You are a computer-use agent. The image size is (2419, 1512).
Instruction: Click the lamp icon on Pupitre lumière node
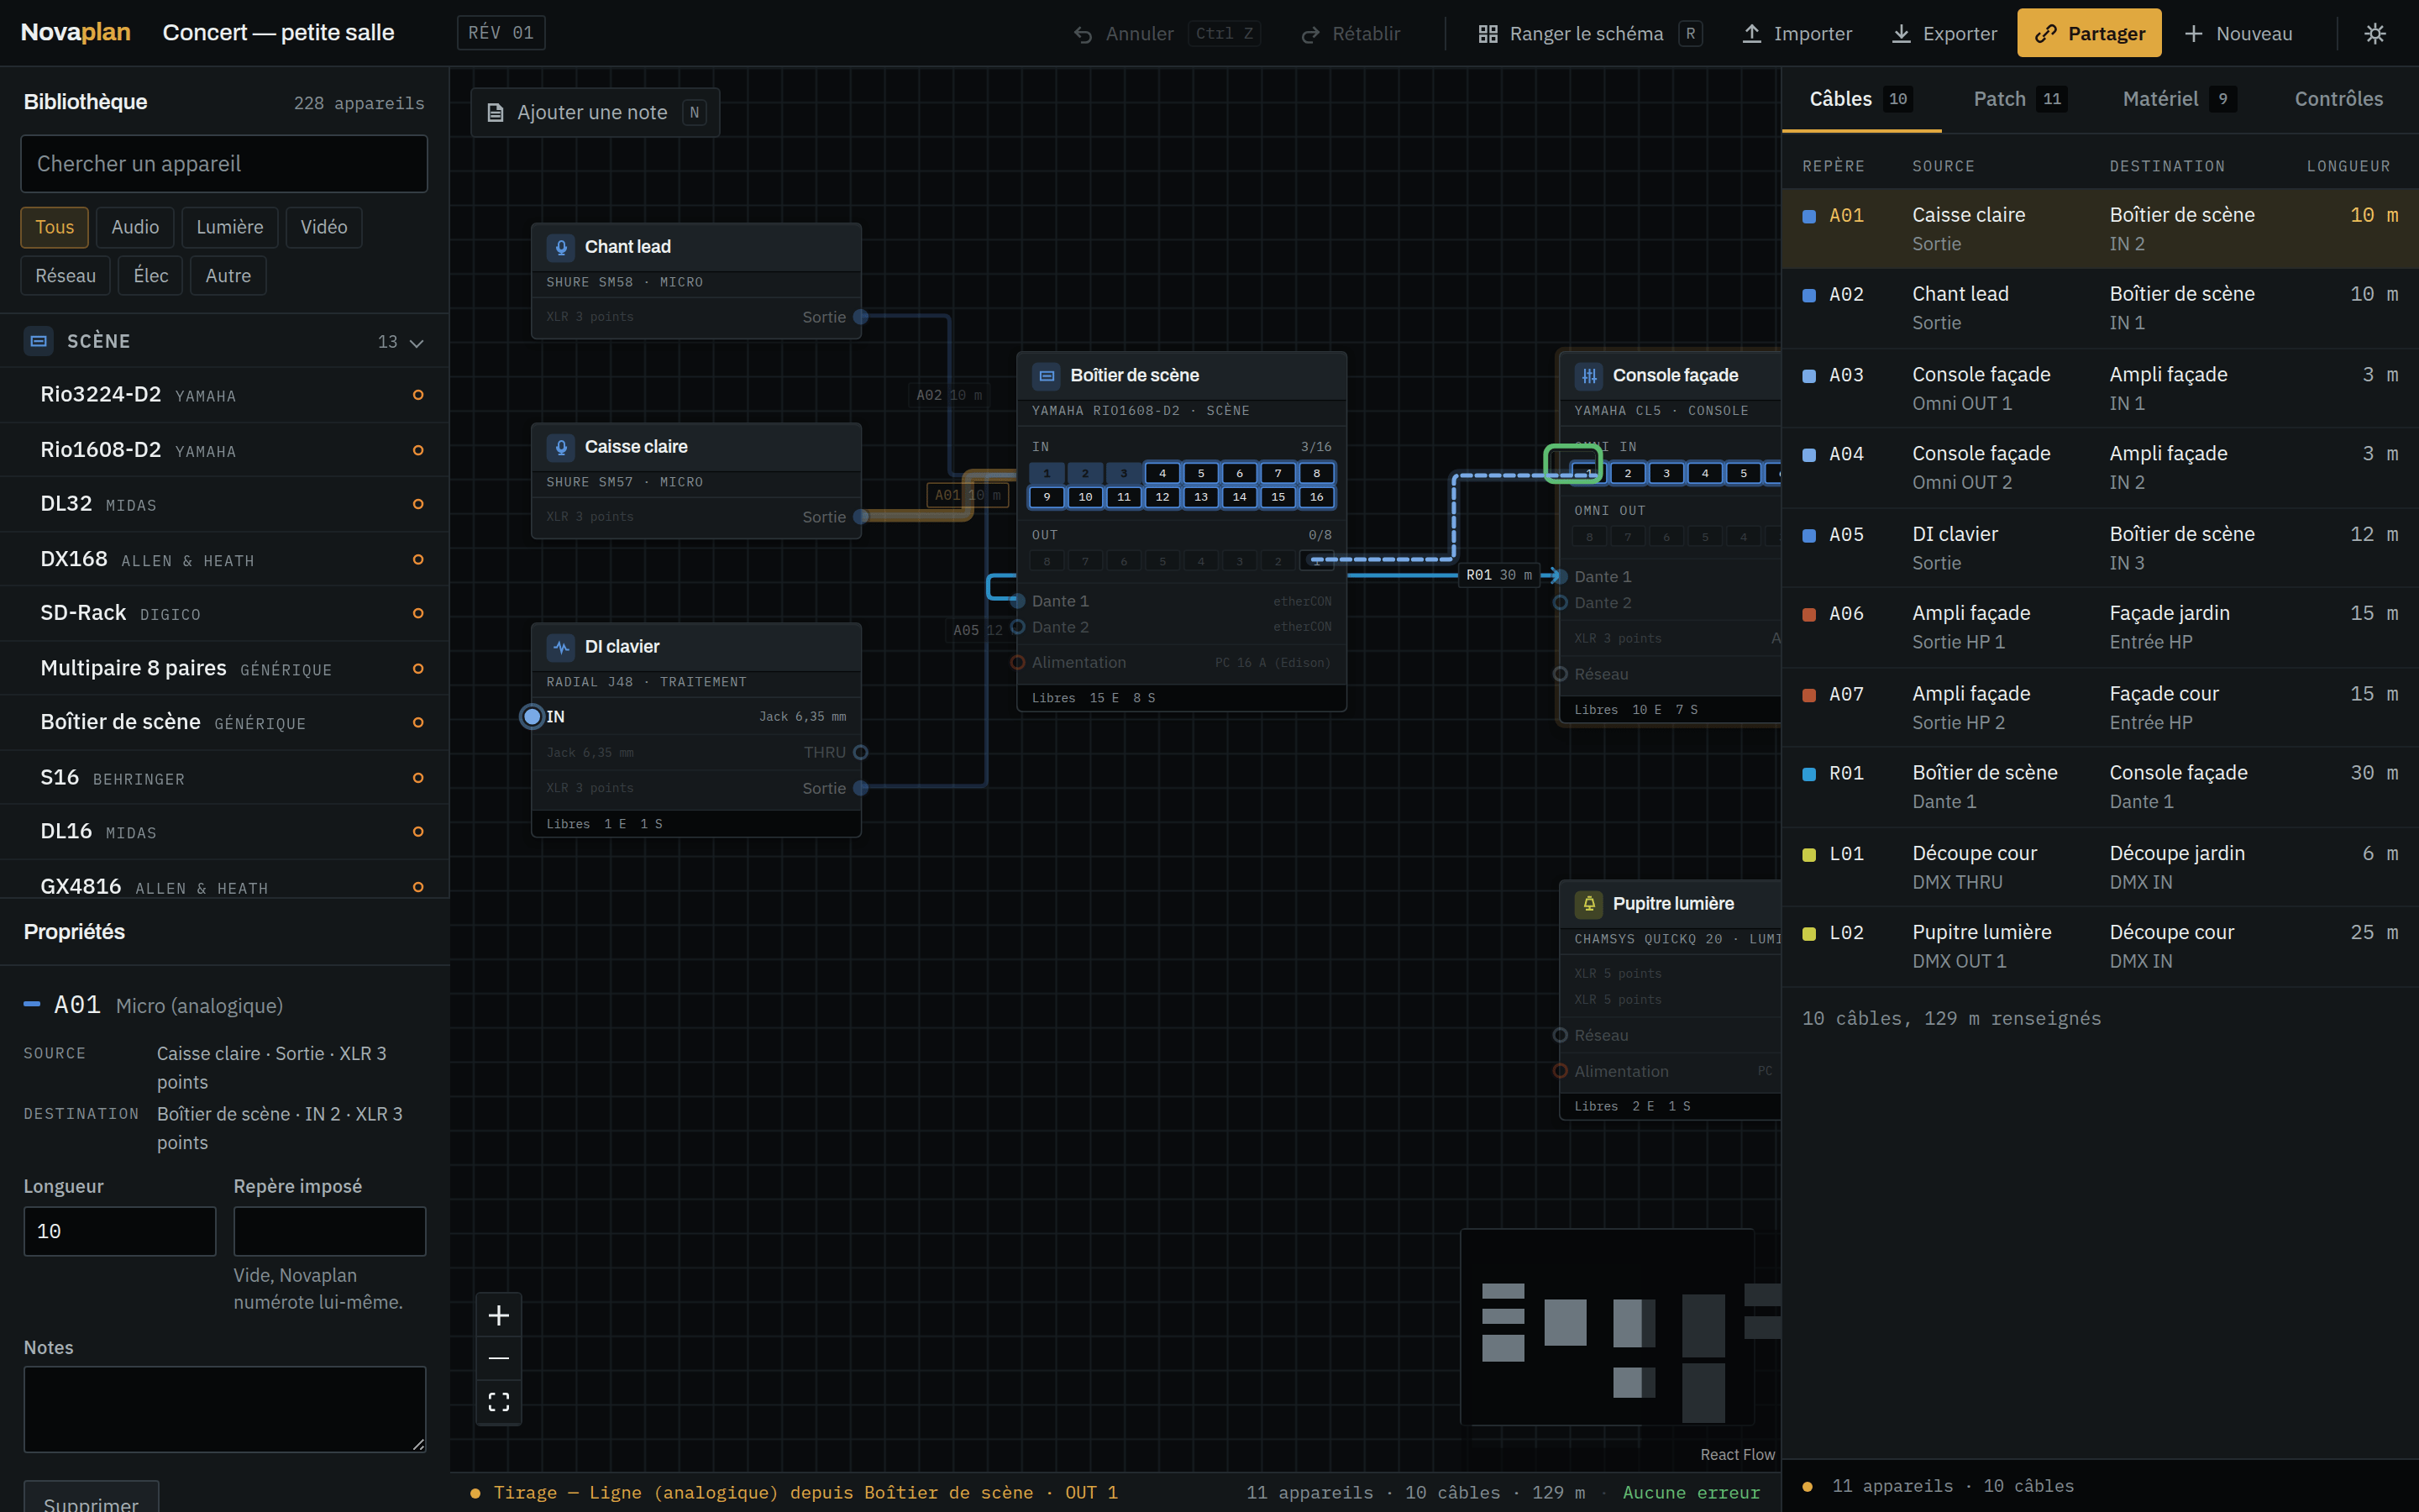point(1589,904)
